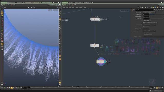
Task: Open the Result Type dropdown
Action: pyautogui.click(x=149, y=12)
